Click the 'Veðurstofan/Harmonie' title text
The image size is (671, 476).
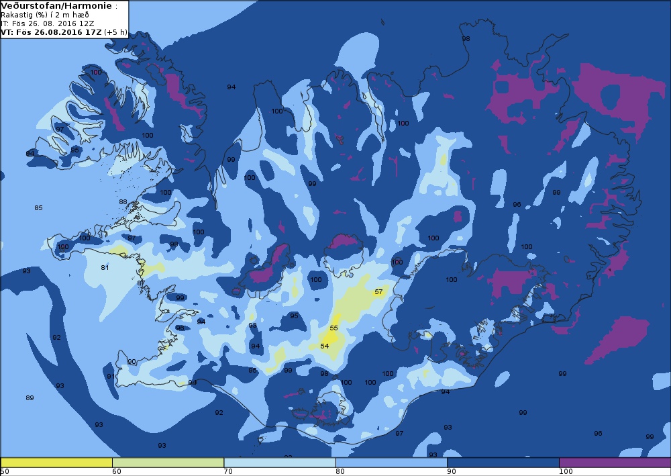[57, 6]
